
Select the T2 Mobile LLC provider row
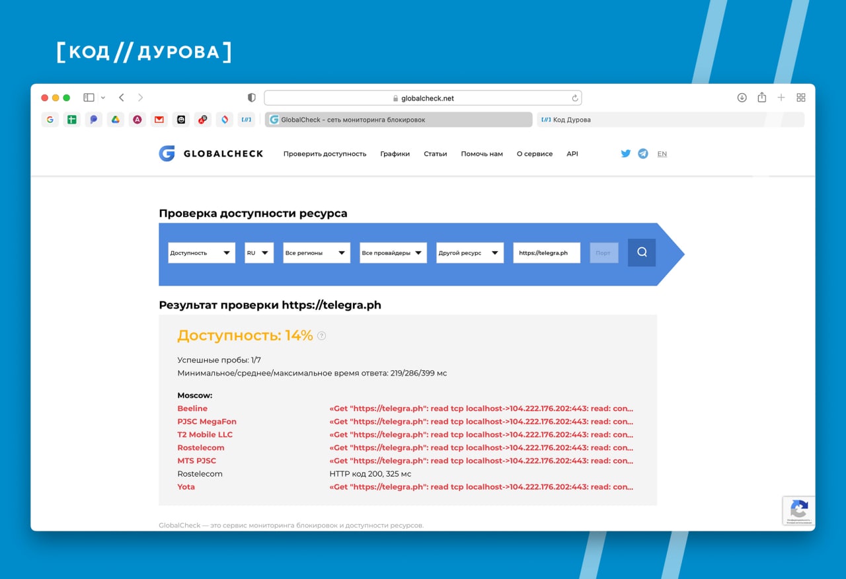[405, 434]
